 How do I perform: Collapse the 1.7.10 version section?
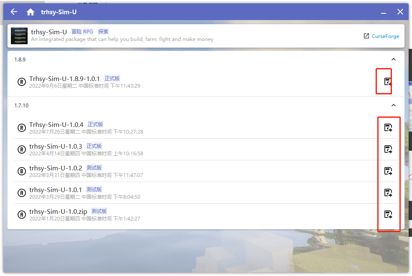pos(393,105)
